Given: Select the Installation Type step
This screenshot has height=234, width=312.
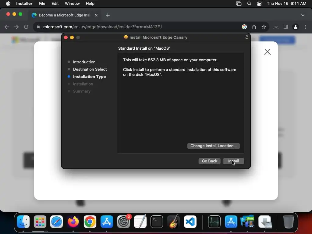Looking at the screenshot, I should tap(89, 76).
